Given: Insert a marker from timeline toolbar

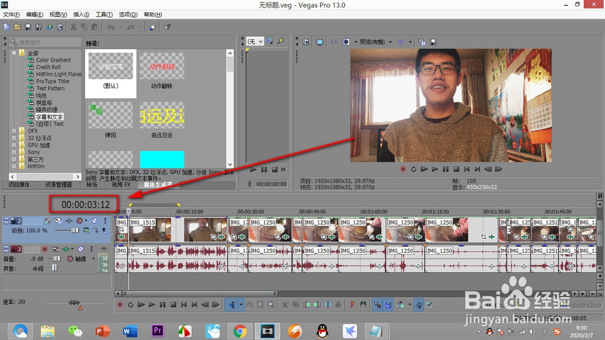Looking at the screenshot, I should pyautogui.click(x=352, y=305).
